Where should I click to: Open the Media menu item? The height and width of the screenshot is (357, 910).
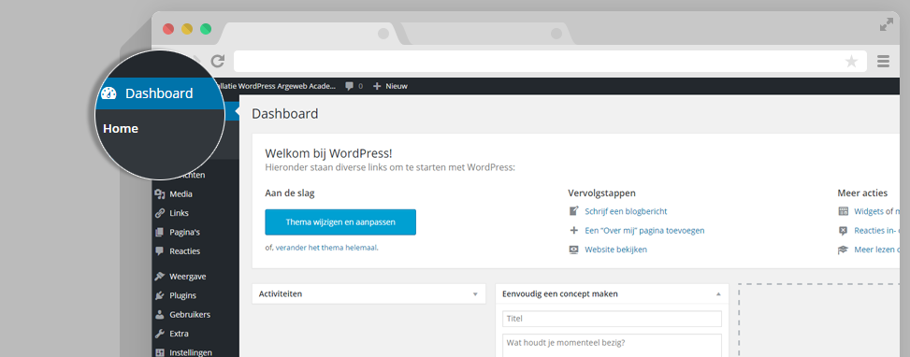click(181, 194)
